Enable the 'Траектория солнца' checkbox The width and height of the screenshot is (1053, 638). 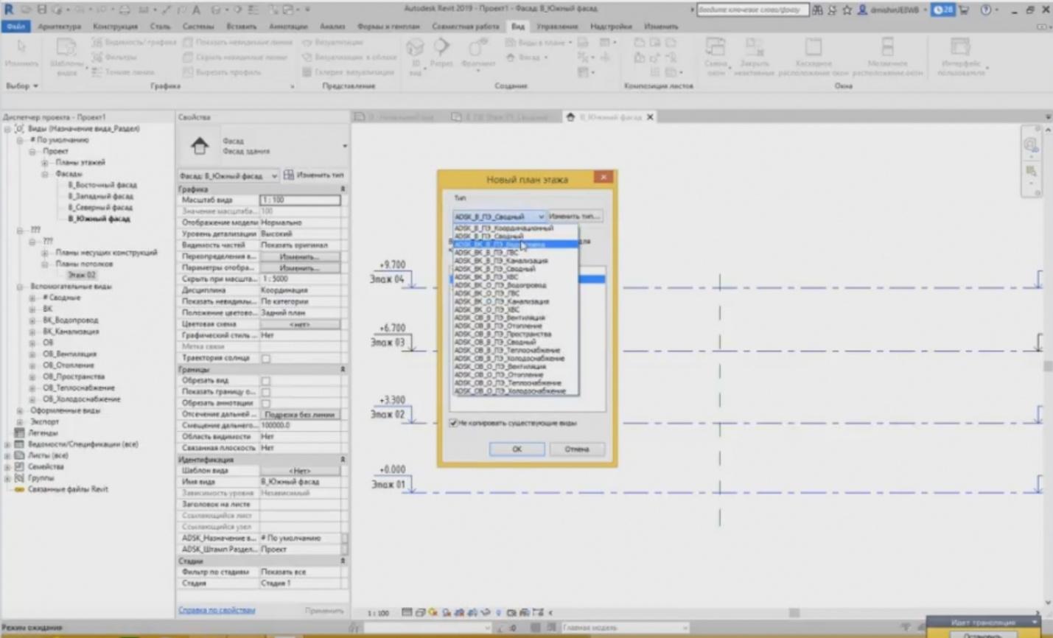click(x=266, y=358)
